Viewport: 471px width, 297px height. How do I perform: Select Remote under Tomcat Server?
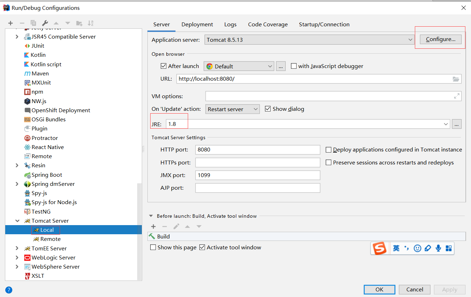[50, 239]
